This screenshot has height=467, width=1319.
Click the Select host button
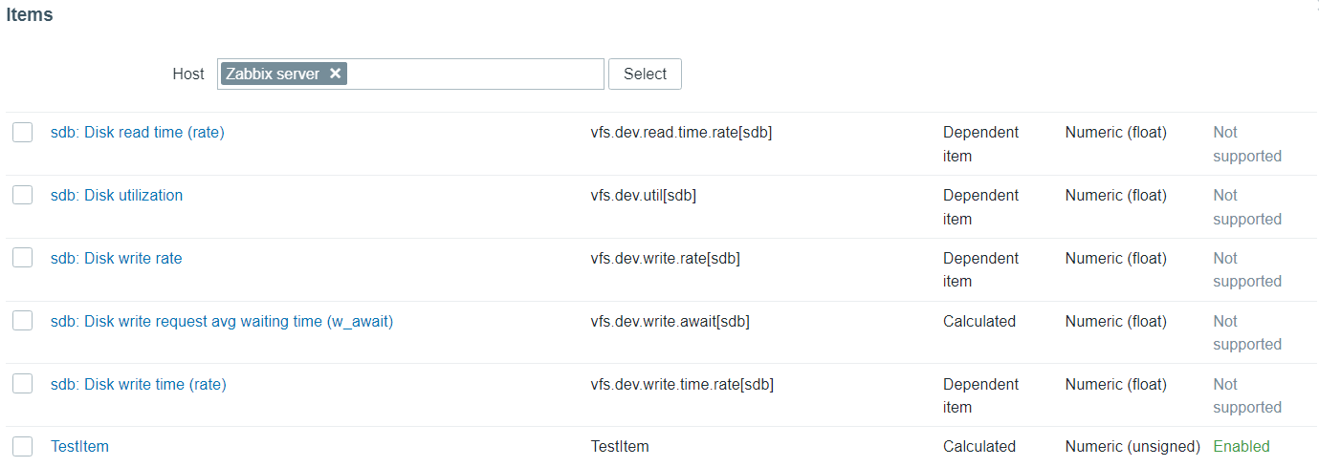645,74
